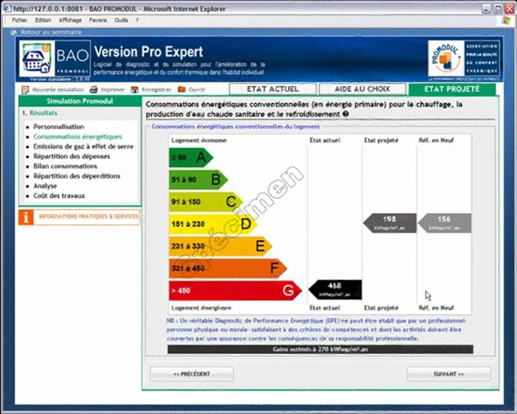Open the Edition menu
Image resolution: width=517 pixels, height=414 pixels.
tap(43, 20)
